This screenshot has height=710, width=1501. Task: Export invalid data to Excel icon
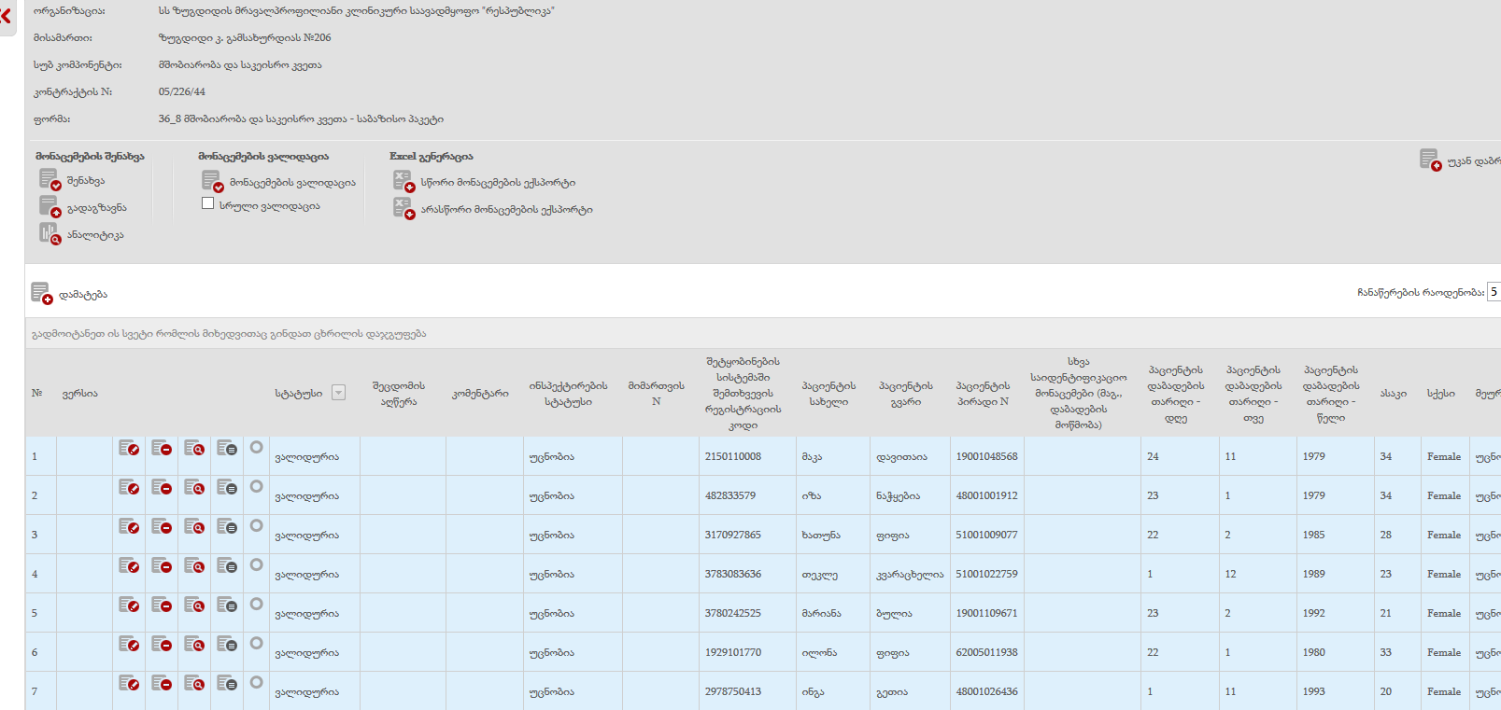tap(403, 208)
